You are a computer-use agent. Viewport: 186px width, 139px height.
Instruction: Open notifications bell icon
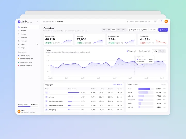[161, 21]
